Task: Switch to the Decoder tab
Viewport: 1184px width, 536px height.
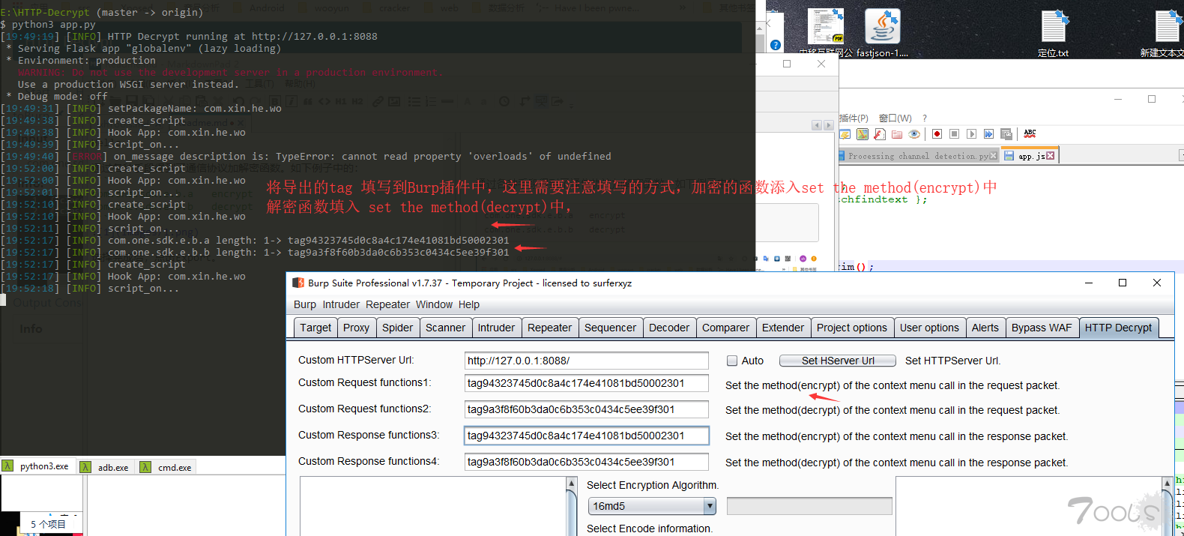Action: (x=669, y=328)
